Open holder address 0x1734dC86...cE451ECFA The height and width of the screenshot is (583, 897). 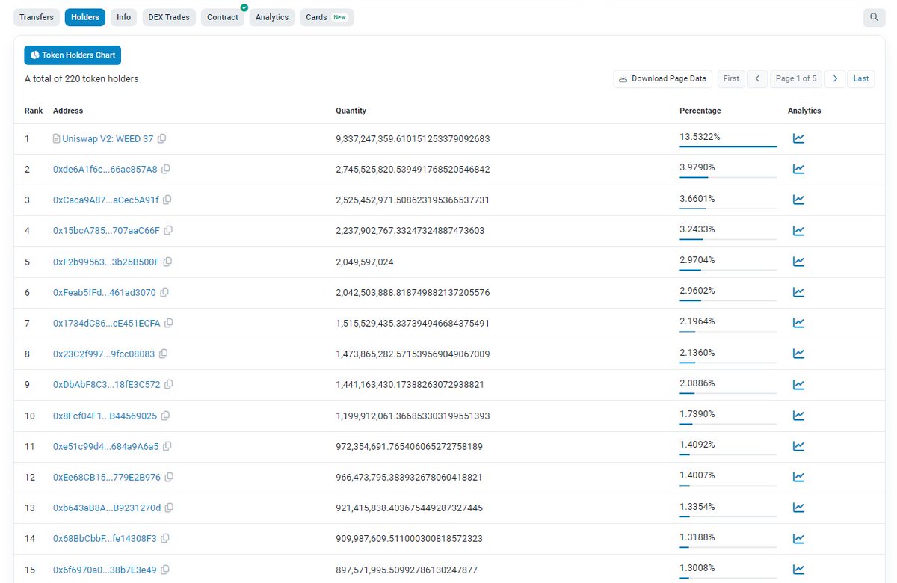107,323
